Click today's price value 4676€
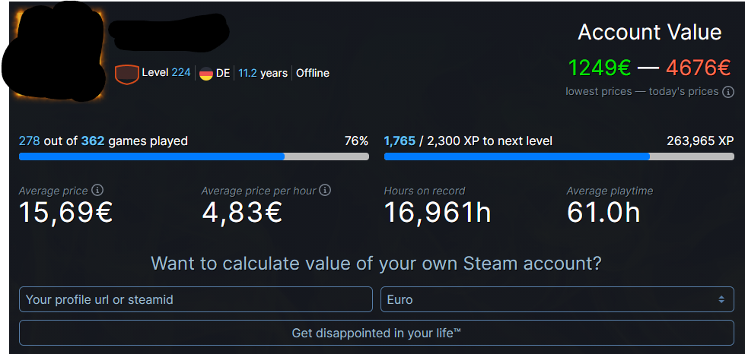 [x=698, y=68]
